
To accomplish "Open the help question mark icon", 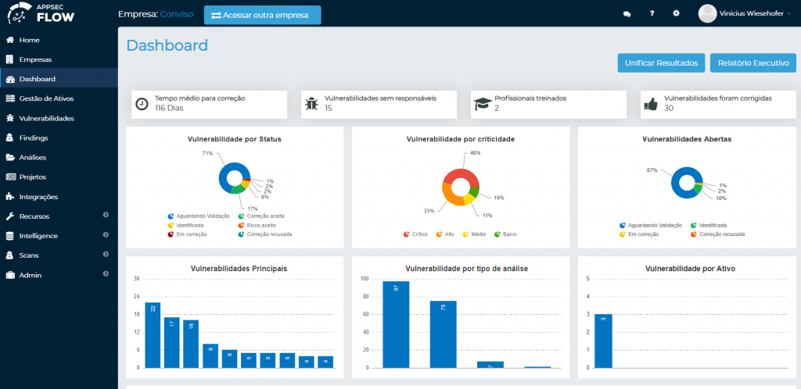I will pyautogui.click(x=652, y=14).
